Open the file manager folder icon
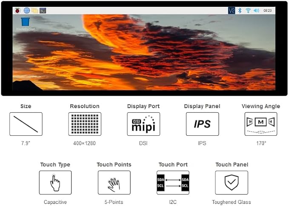Screen dimensions: 289x206 pyautogui.click(x=35, y=11)
